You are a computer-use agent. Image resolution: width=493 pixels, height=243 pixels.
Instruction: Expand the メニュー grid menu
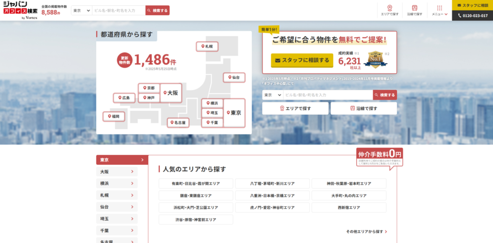coord(440,11)
